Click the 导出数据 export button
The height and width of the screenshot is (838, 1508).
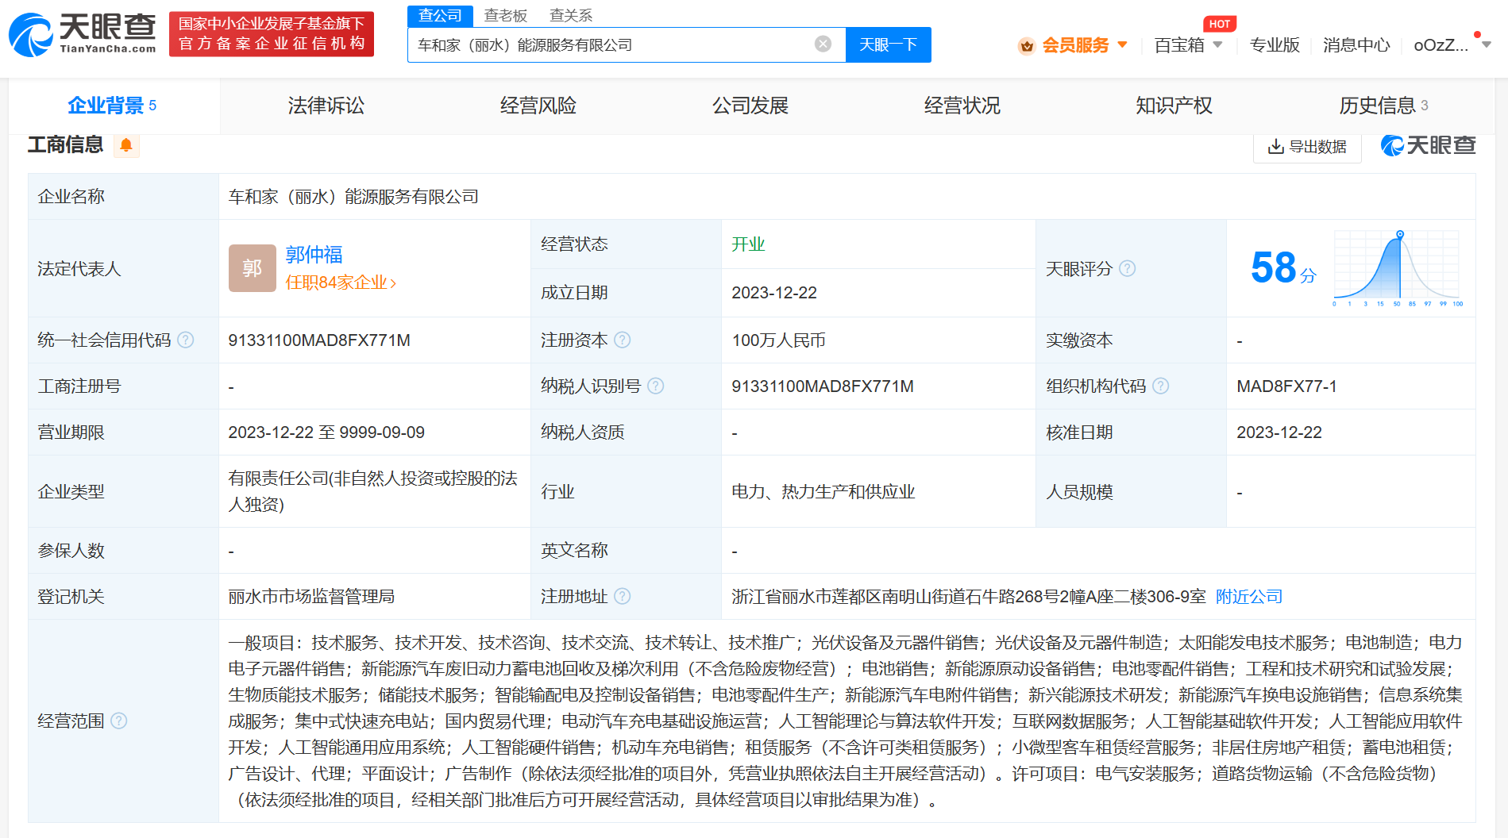coord(1306,147)
